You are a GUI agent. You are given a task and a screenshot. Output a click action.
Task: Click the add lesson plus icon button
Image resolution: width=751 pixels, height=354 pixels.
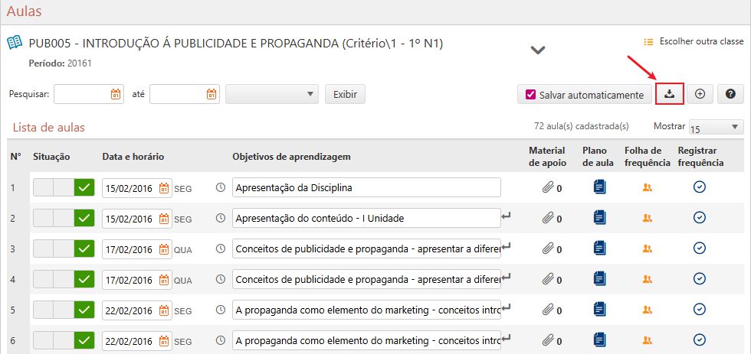pos(700,94)
